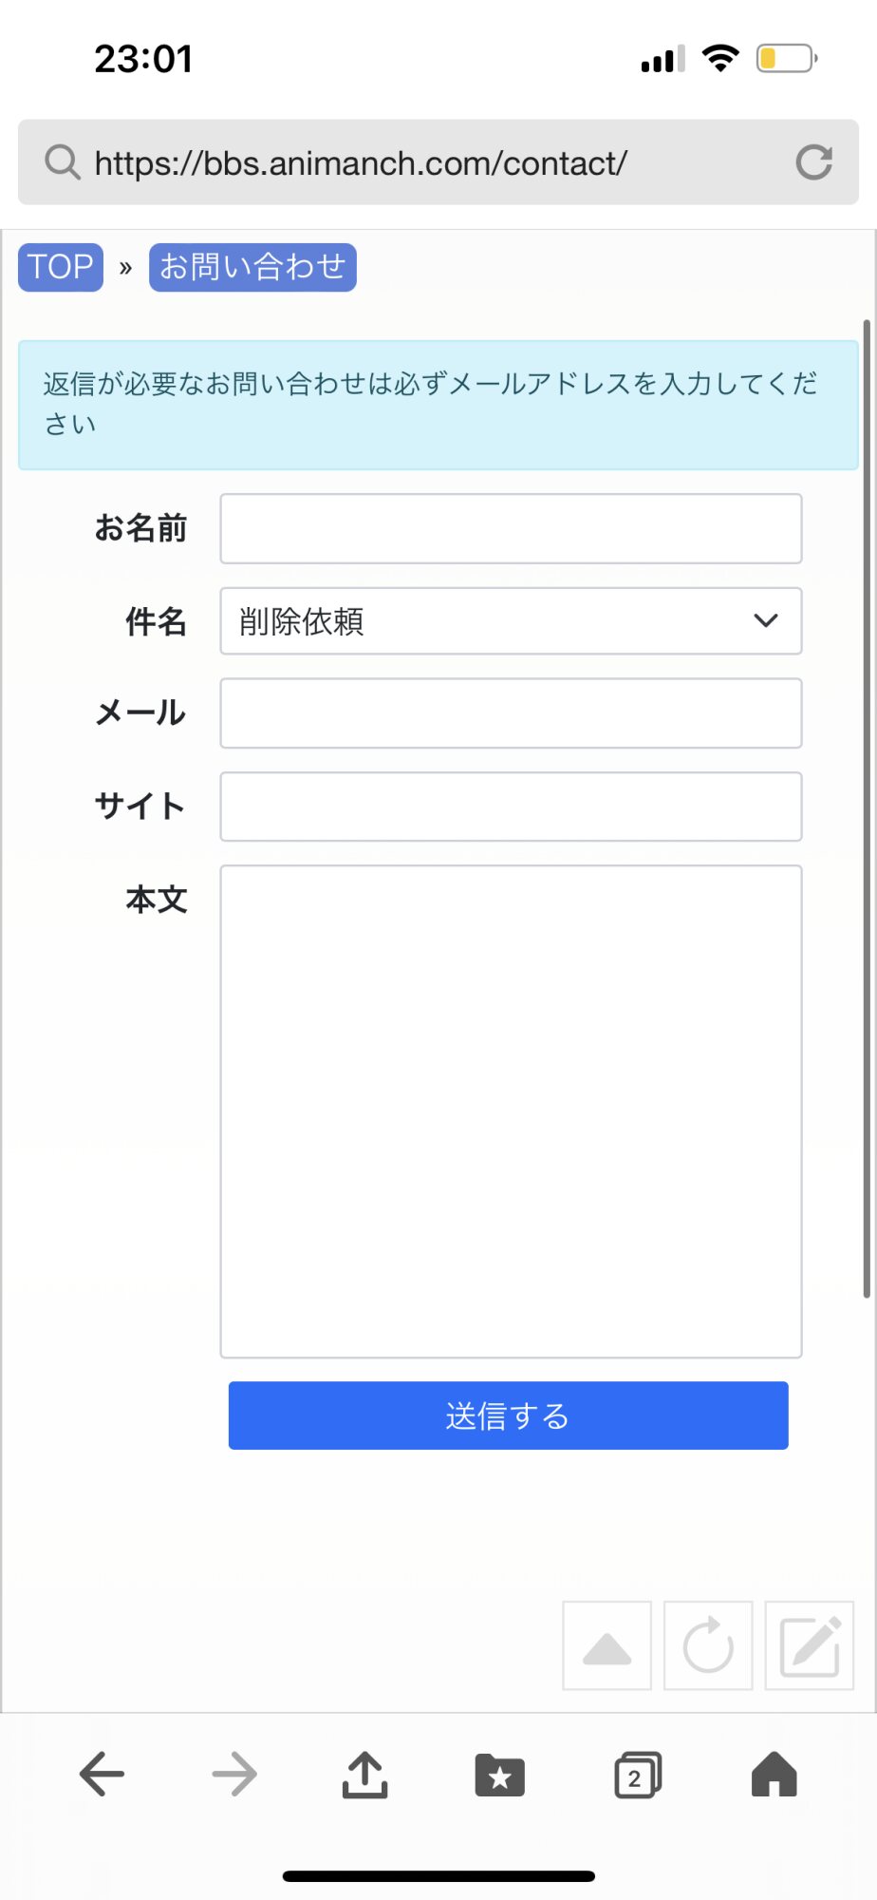Open the 件名 dropdown showing 削除依頼
This screenshot has width=877, height=1900.
click(511, 621)
